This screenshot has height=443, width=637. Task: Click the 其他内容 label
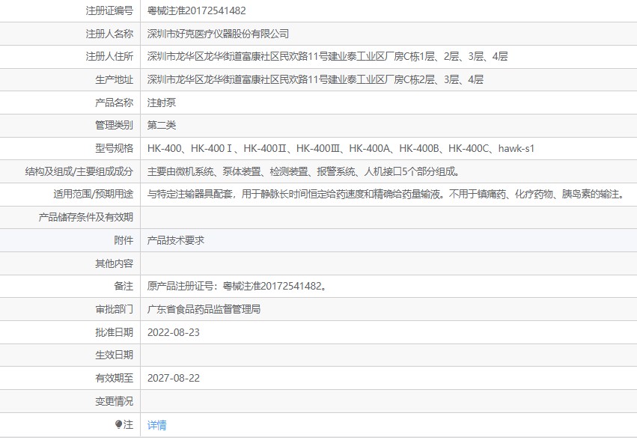point(115,264)
